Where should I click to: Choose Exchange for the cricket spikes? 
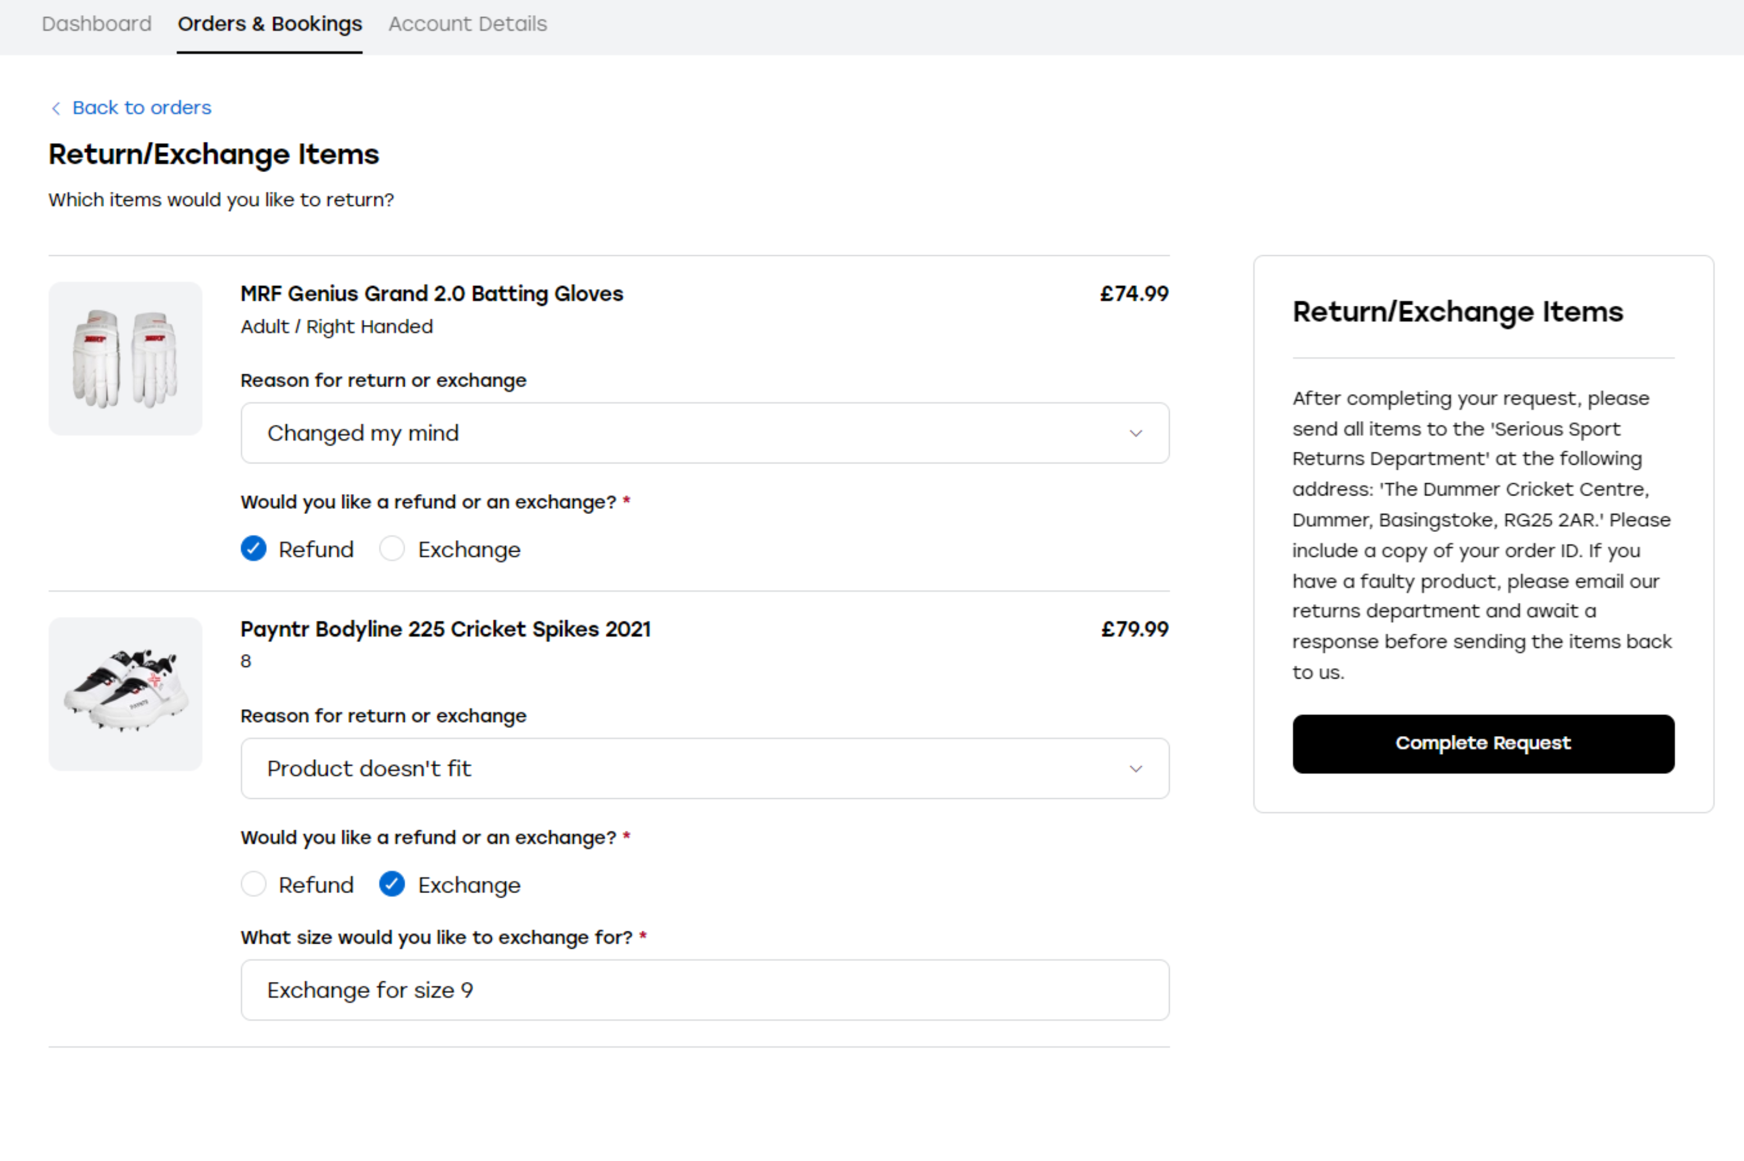(x=392, y=884)
